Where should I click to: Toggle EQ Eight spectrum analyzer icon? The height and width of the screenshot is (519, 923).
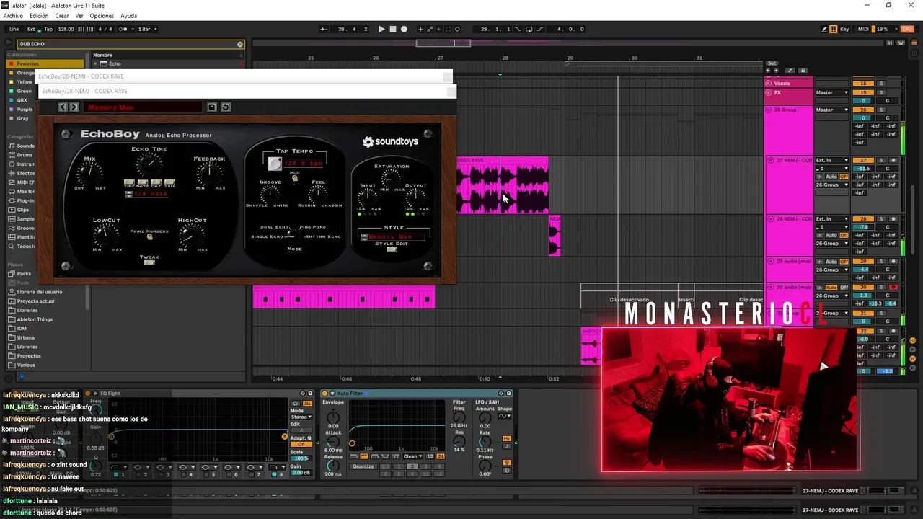(x=308, y=402)
